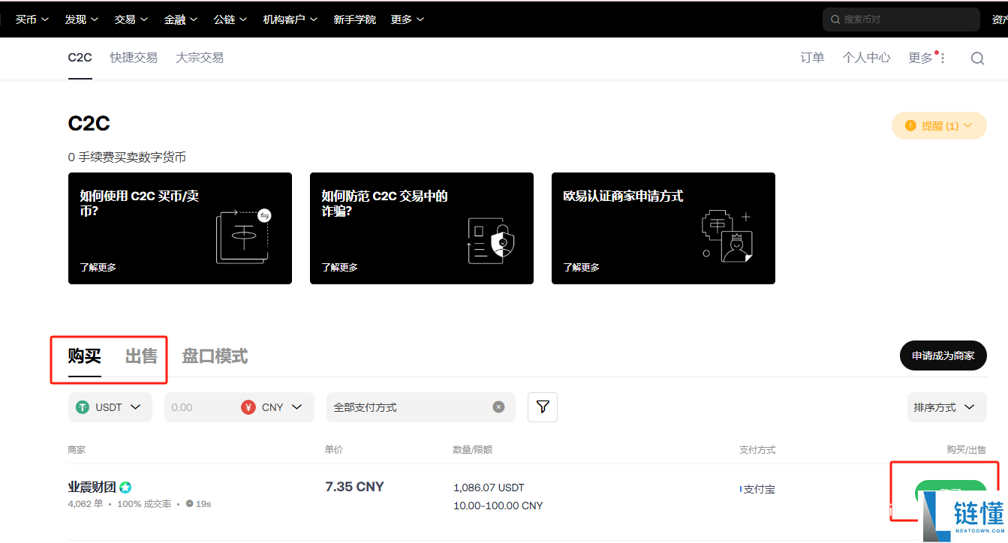Click the verified badge next to 业震财团
The width and height of the screenshot is (1008, 543).
[125, 487]
